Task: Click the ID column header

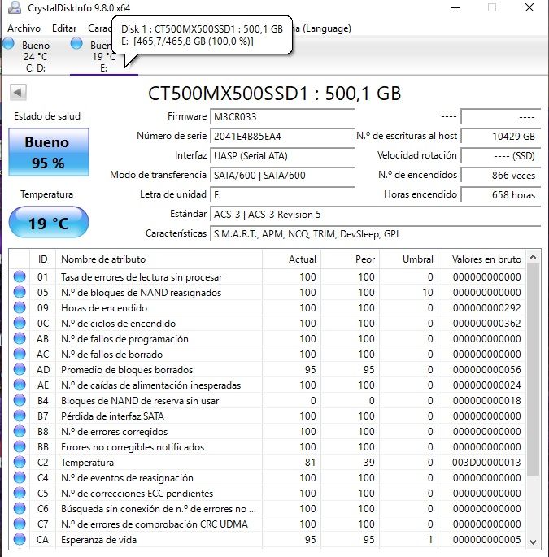Action: (x=42, y=259)
